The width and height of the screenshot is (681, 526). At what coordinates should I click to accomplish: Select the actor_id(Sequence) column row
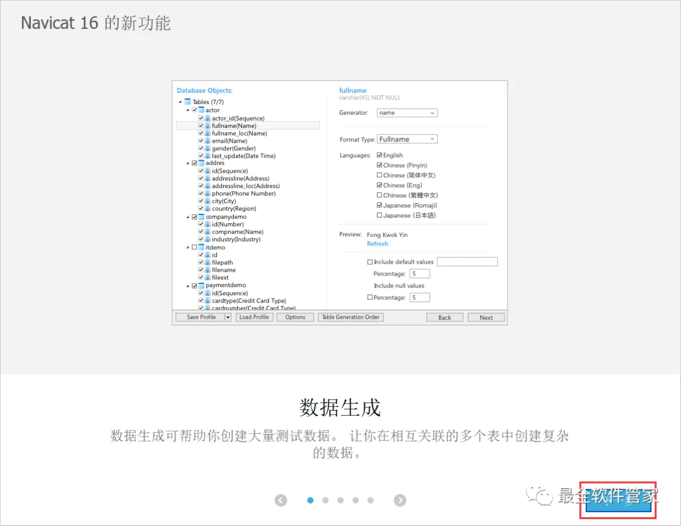pos(238,119)
